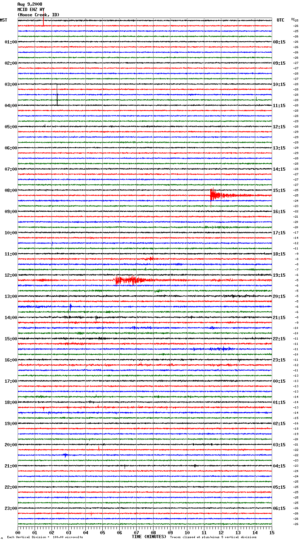Viewport: 300px width, 542px height.
Task: Select the 05:00 MST hour label
Action: 11,127
